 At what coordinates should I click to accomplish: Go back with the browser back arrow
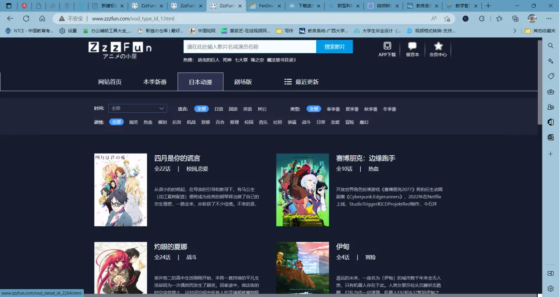10,19
